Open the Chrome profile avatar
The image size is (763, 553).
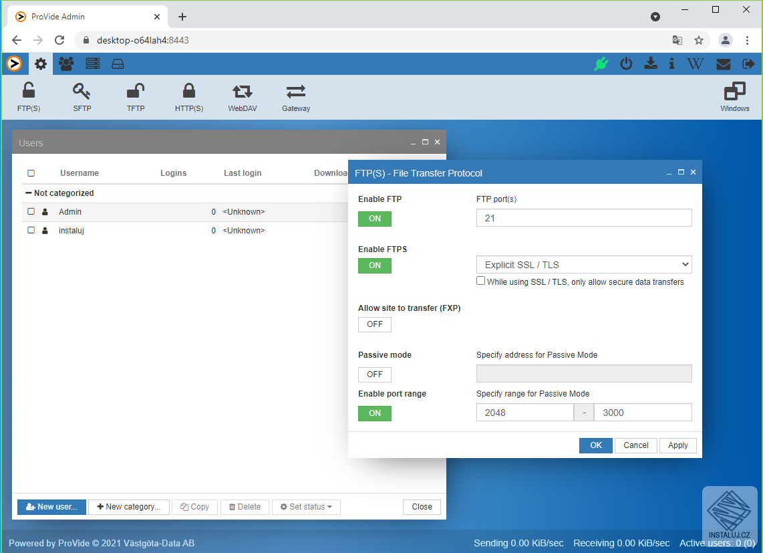(726, 40)
